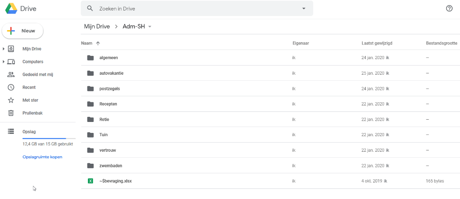Click the Excel icon of ~$bevraging.xlsx
The width and height of the screenshot is (460, 199).
(x=91, y=181)
